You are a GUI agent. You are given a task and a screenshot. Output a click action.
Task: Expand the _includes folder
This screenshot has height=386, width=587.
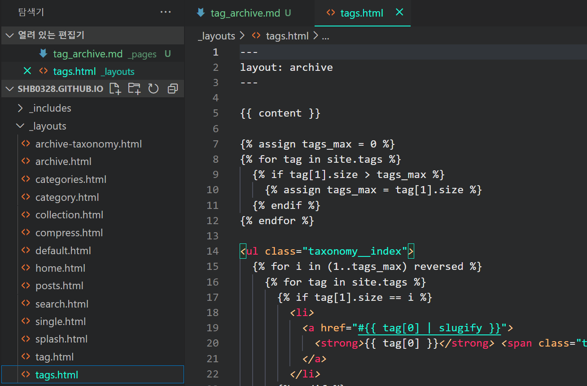tap(50, 108)
